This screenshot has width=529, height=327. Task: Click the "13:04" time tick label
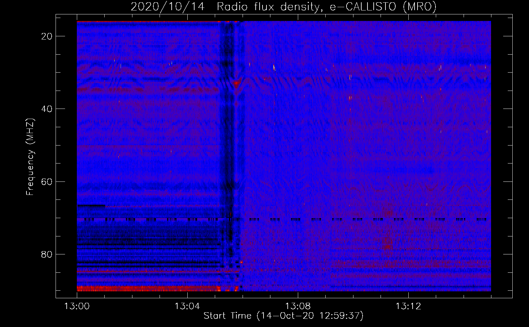point(187,306)
